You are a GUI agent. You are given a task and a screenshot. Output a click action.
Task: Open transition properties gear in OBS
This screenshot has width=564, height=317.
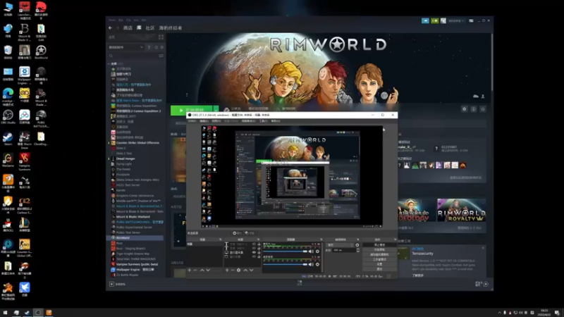click(x=357, y=244)
